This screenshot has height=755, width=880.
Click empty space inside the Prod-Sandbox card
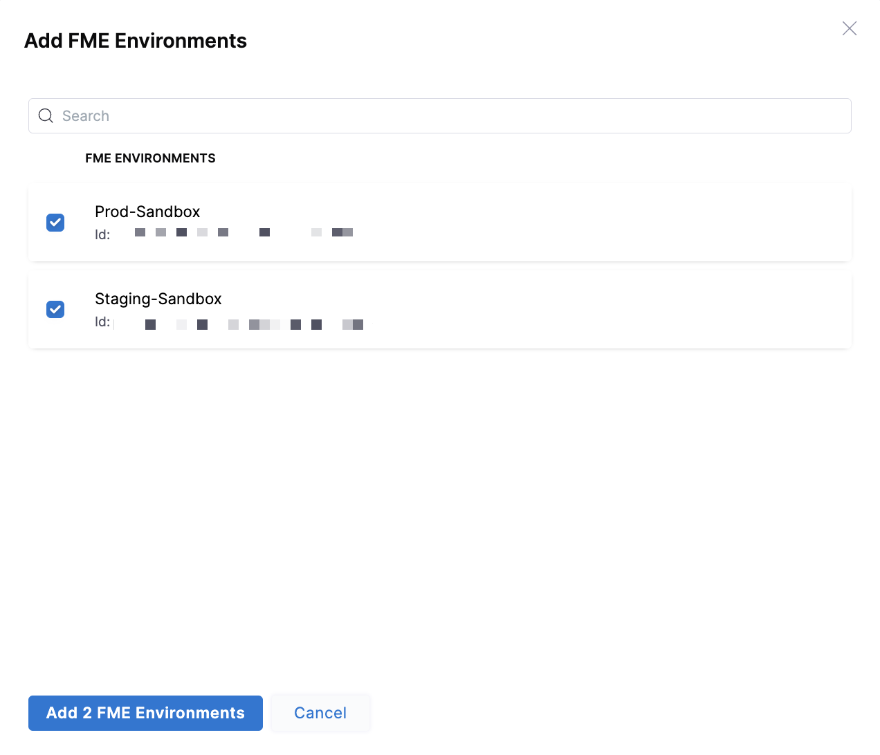[588, 223]
